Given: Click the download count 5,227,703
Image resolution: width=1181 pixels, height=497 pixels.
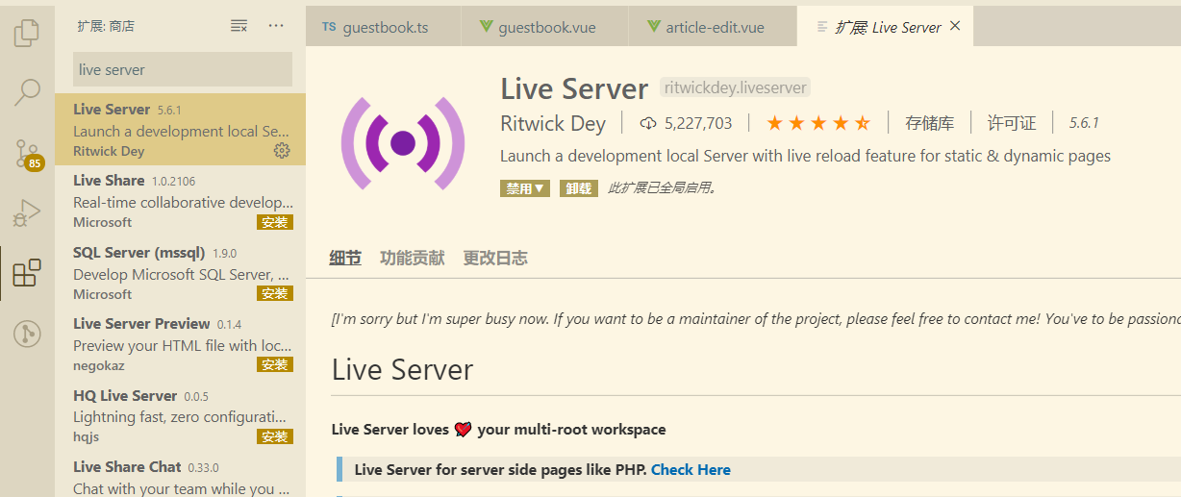Looking at the screenshot, I should [686, 123].
